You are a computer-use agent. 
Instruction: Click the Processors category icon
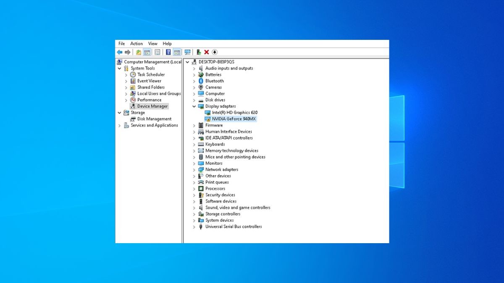tap(201, 189)
